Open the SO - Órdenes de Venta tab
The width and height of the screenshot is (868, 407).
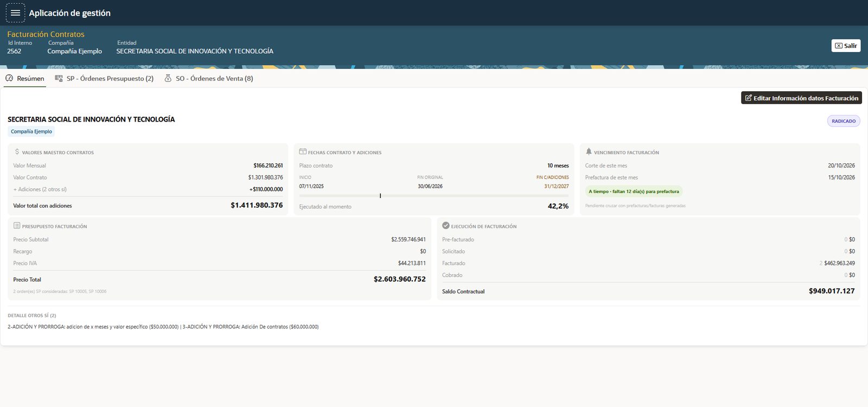209,79
